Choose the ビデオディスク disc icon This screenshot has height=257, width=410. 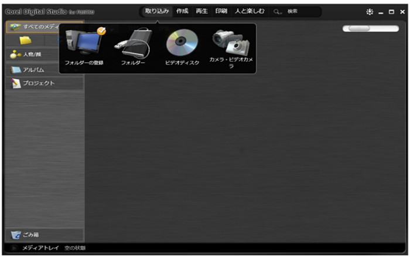pyautogui.click(x=182, y=43)
